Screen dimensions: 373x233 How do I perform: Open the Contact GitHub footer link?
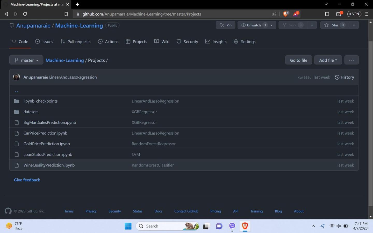[x=186, y=211]
